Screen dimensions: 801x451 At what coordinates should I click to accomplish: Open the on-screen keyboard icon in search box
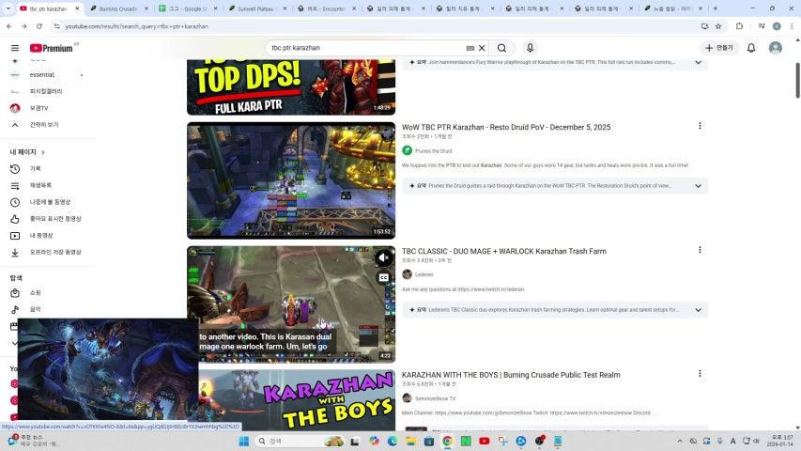470,48
